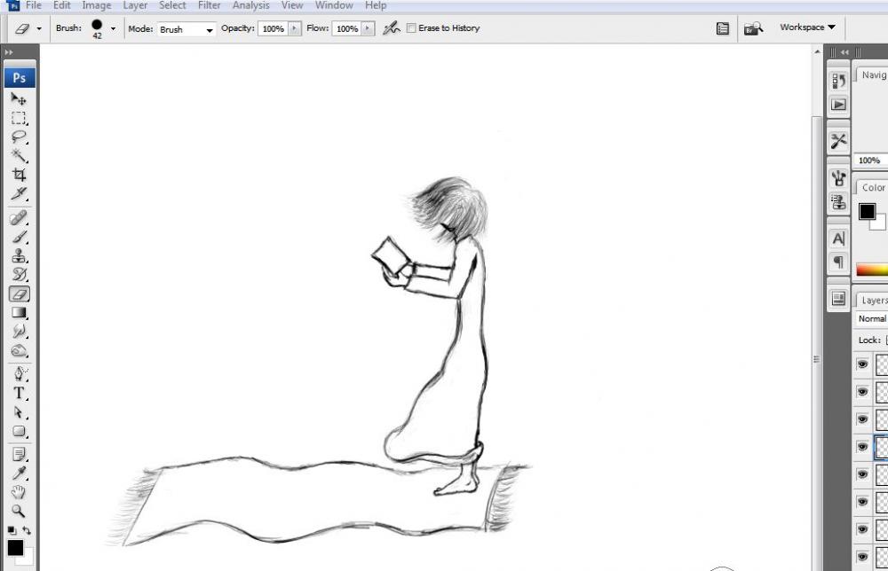Select the Eyedropper tool

click(19, 473)
